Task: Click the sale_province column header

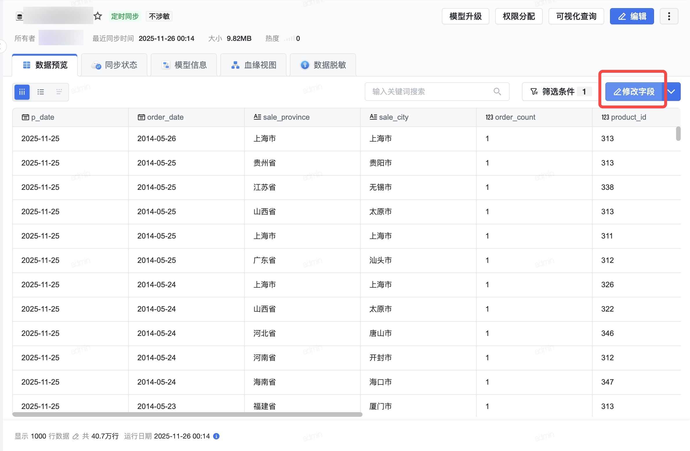Action: tap(286, 117)
